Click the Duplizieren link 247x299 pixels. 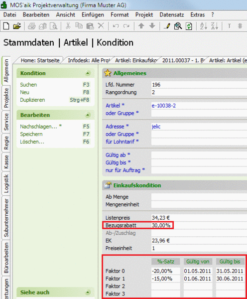(32, 100)
